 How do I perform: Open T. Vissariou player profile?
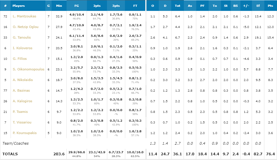tap(22, 122)
